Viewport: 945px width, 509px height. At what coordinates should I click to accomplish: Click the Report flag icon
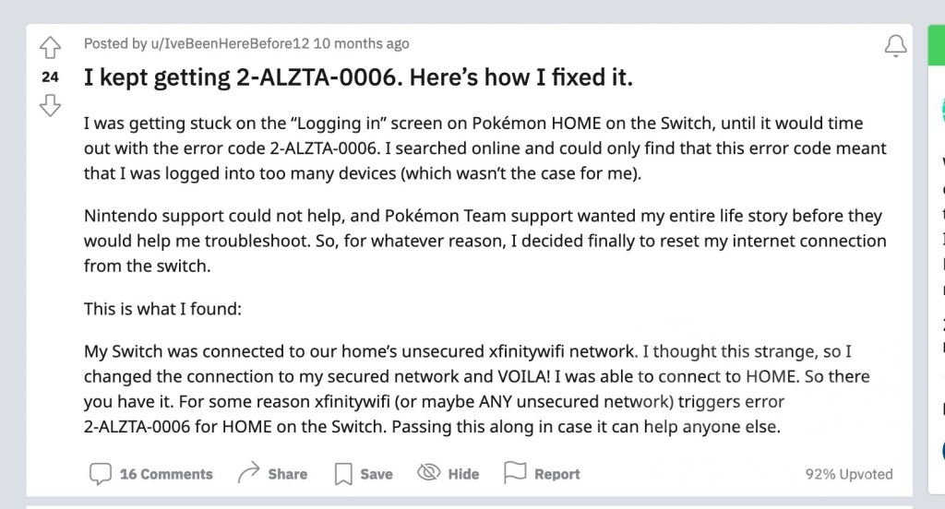coord(515,474)
